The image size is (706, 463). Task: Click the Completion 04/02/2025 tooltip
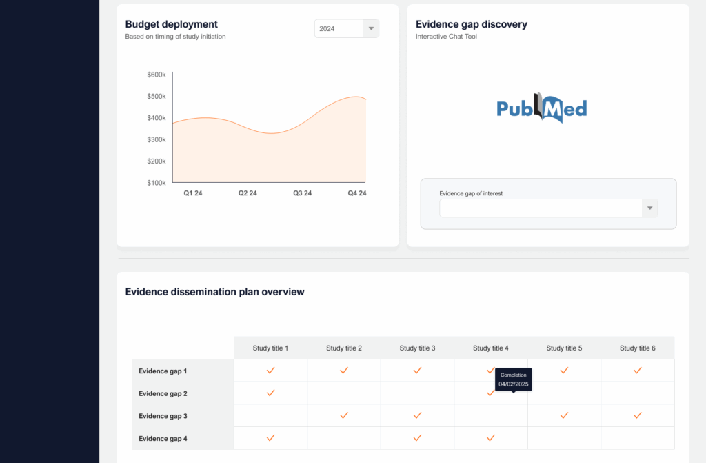coord(514,380)
